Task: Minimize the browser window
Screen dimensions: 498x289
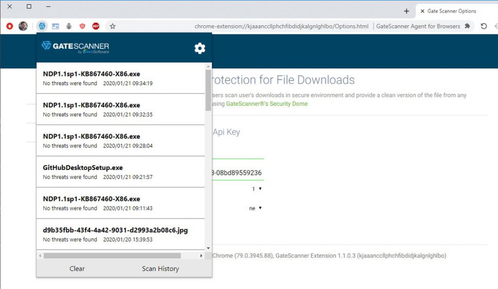Action: (x=48, y=6)
